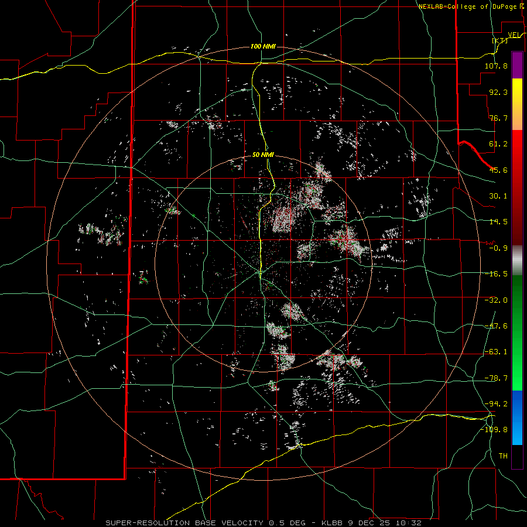Click the 9 DEC 25 date text
The height and width of the screenshot is (527, 527).
[369, 523]
